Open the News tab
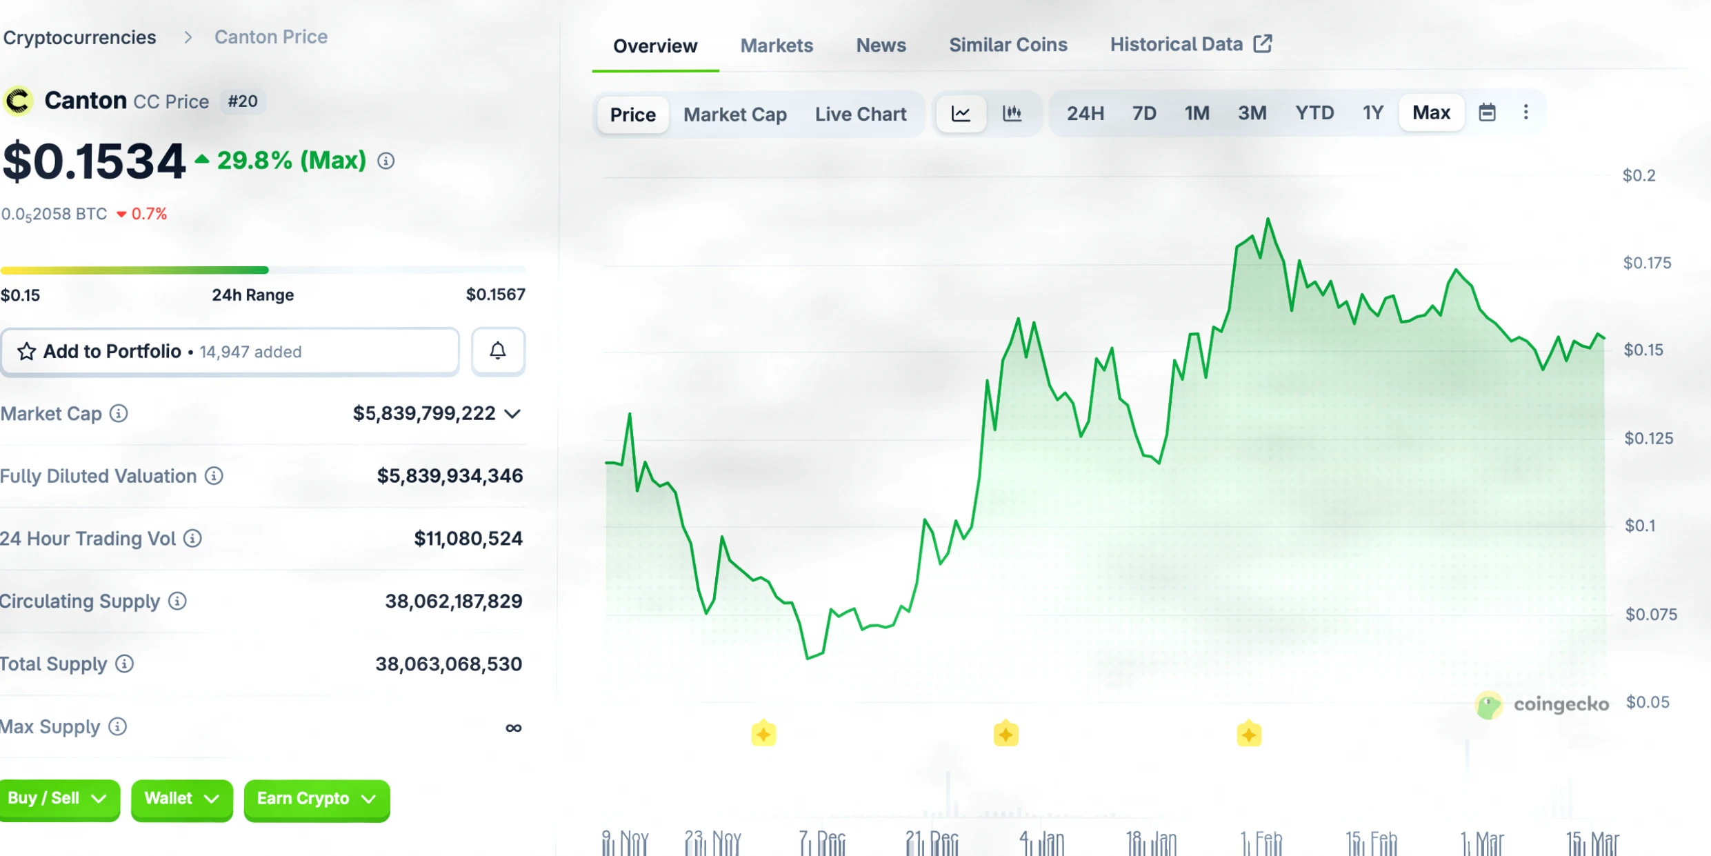1711x856 pixels. point(881,46)
